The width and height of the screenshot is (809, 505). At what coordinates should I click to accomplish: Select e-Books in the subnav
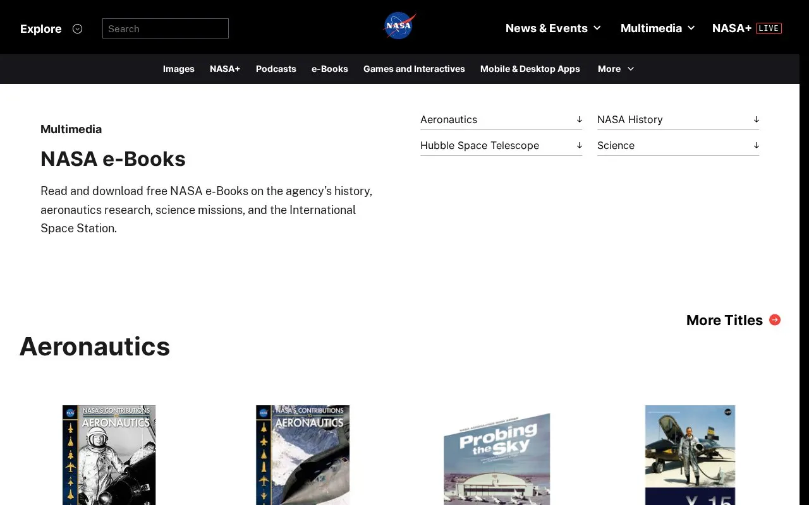(x=330, y=69)
